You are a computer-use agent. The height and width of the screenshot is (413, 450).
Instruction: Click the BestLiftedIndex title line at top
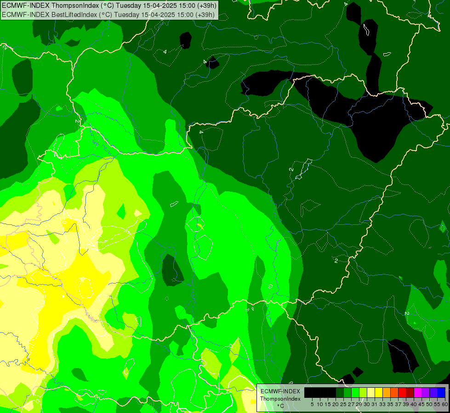pos(108,15)
